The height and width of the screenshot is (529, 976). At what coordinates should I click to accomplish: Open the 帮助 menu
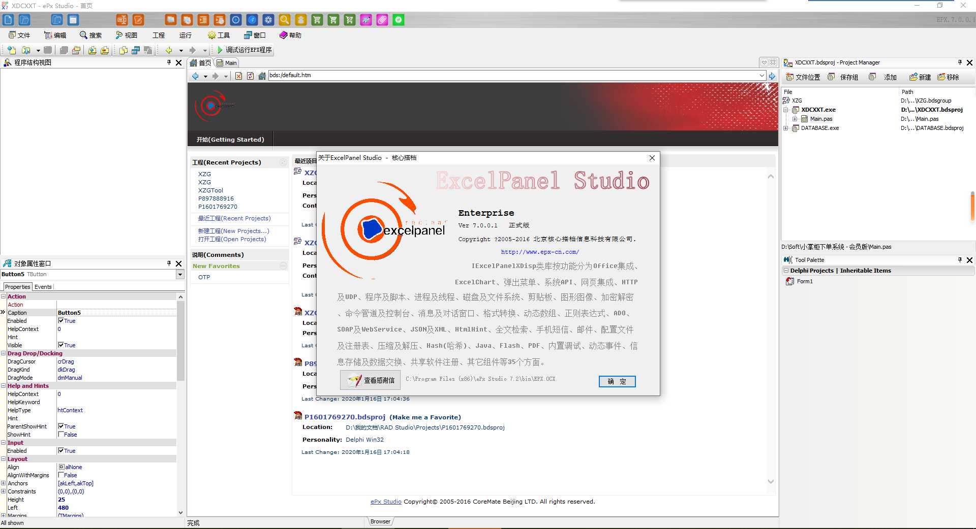point(290,35)
